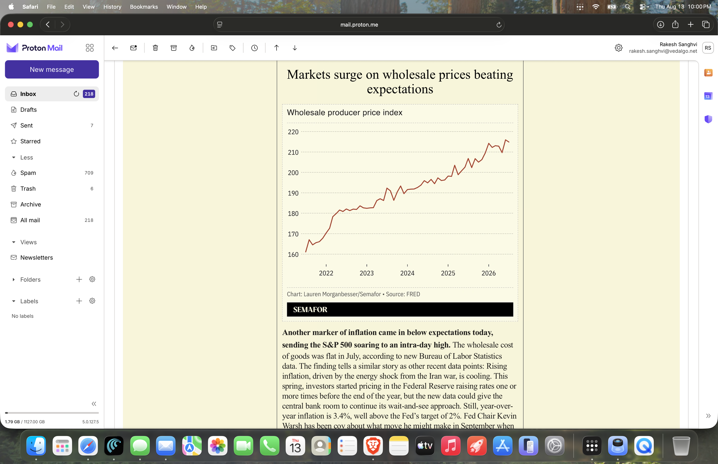
Task: Open the Proton VPN/security shield panel
Action: (x=708, y=119)
